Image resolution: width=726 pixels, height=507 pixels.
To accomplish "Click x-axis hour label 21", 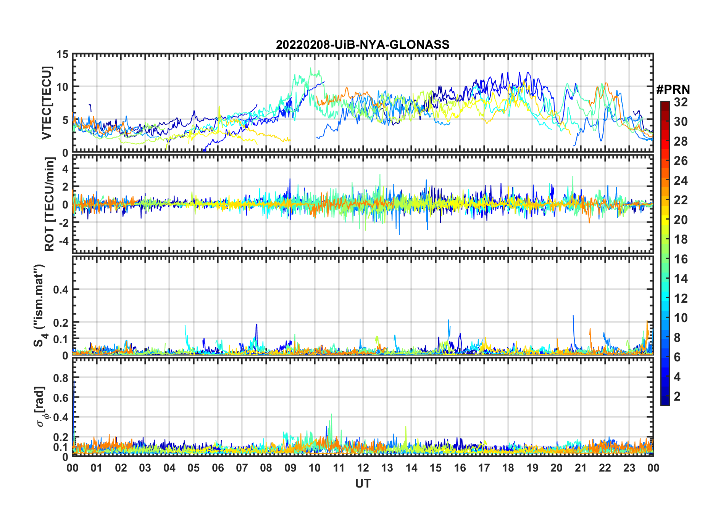I will pyautogui.click(x=581, y=468).
